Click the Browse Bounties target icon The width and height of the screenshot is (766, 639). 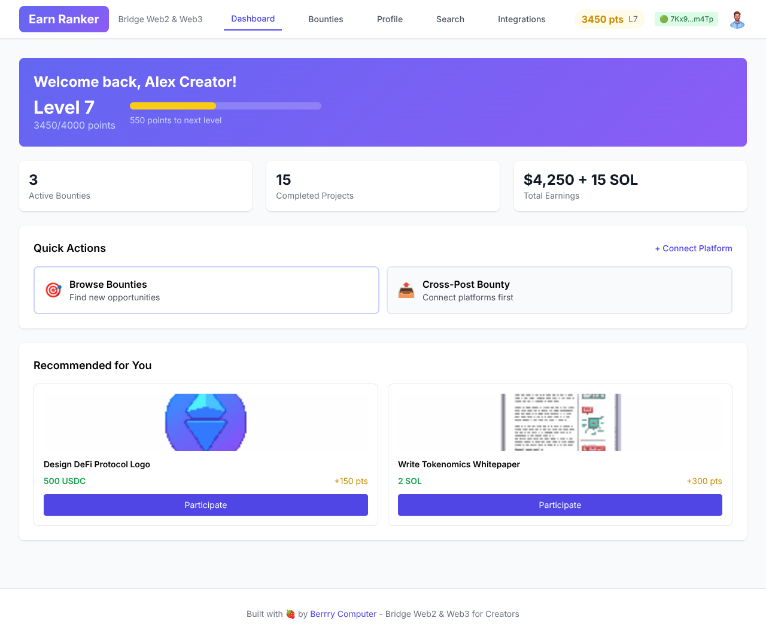(x=53, y=290)
